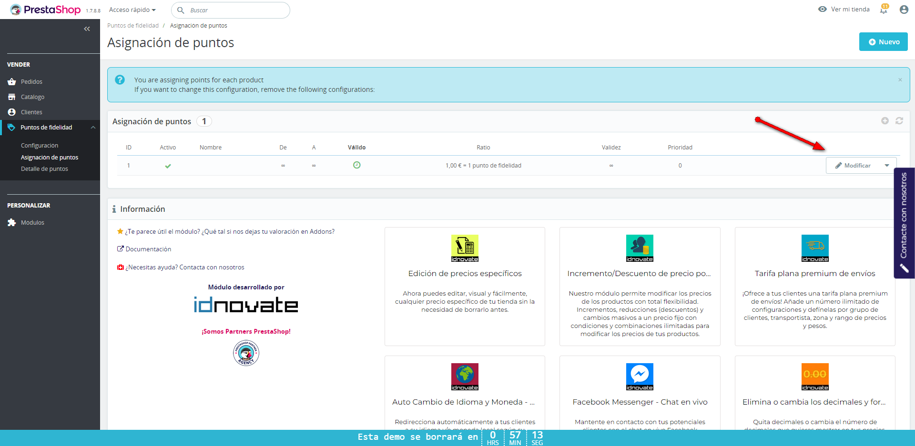Click the Prioridad column header
Image resolution: width=915 pixels, height=446 pixels.
[x=680, y=148]
